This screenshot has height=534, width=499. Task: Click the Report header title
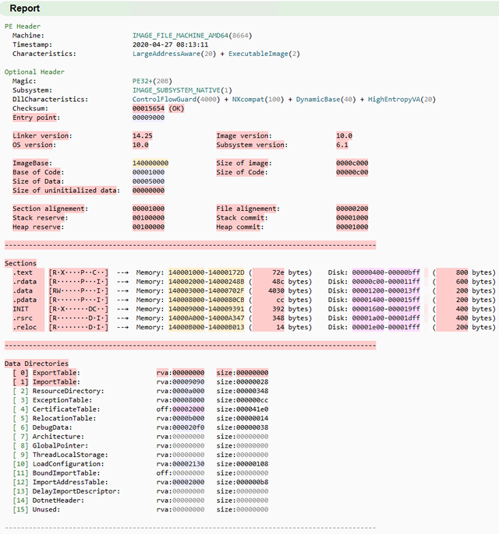pos(25,8)
